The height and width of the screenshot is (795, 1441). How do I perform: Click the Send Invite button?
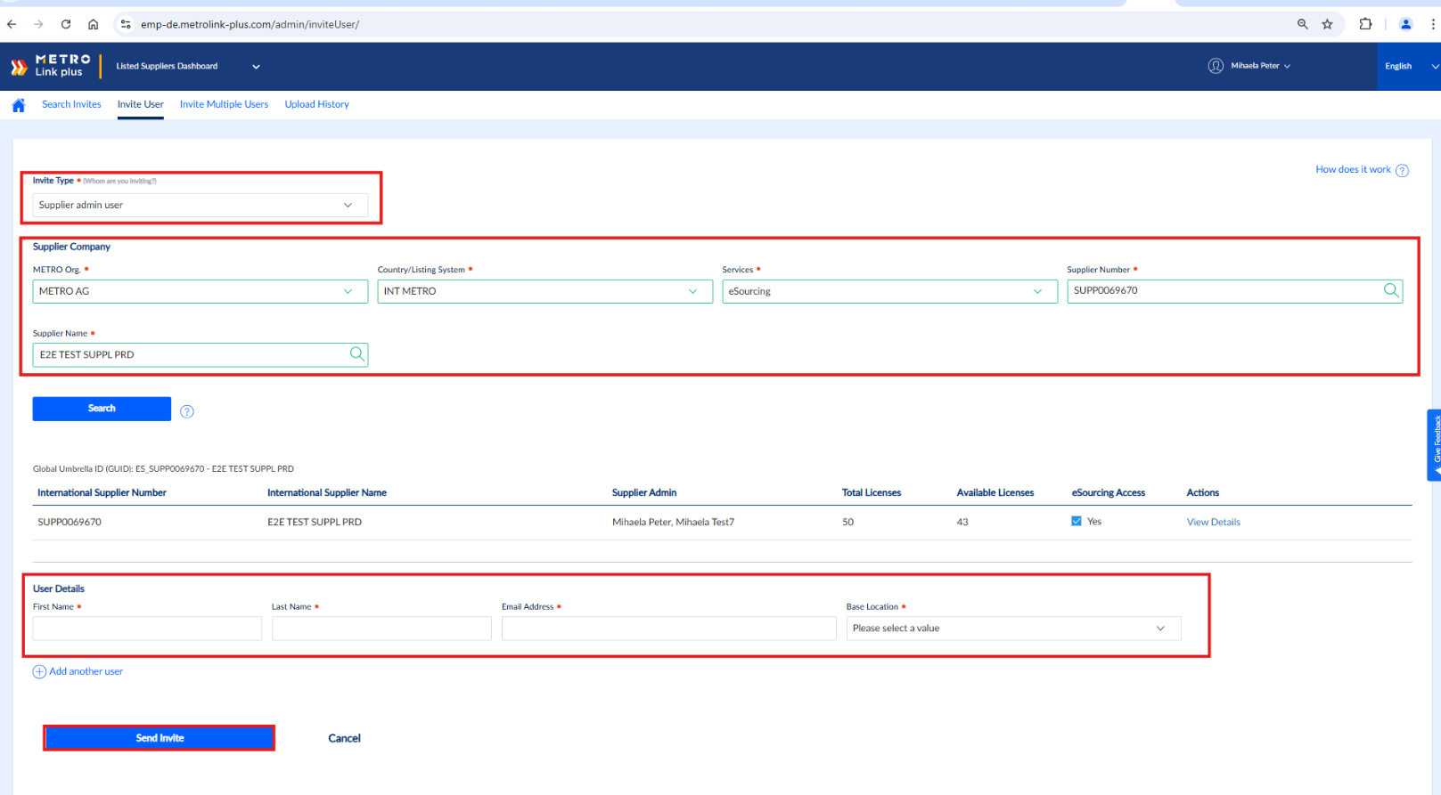click(x=160, y=738)
